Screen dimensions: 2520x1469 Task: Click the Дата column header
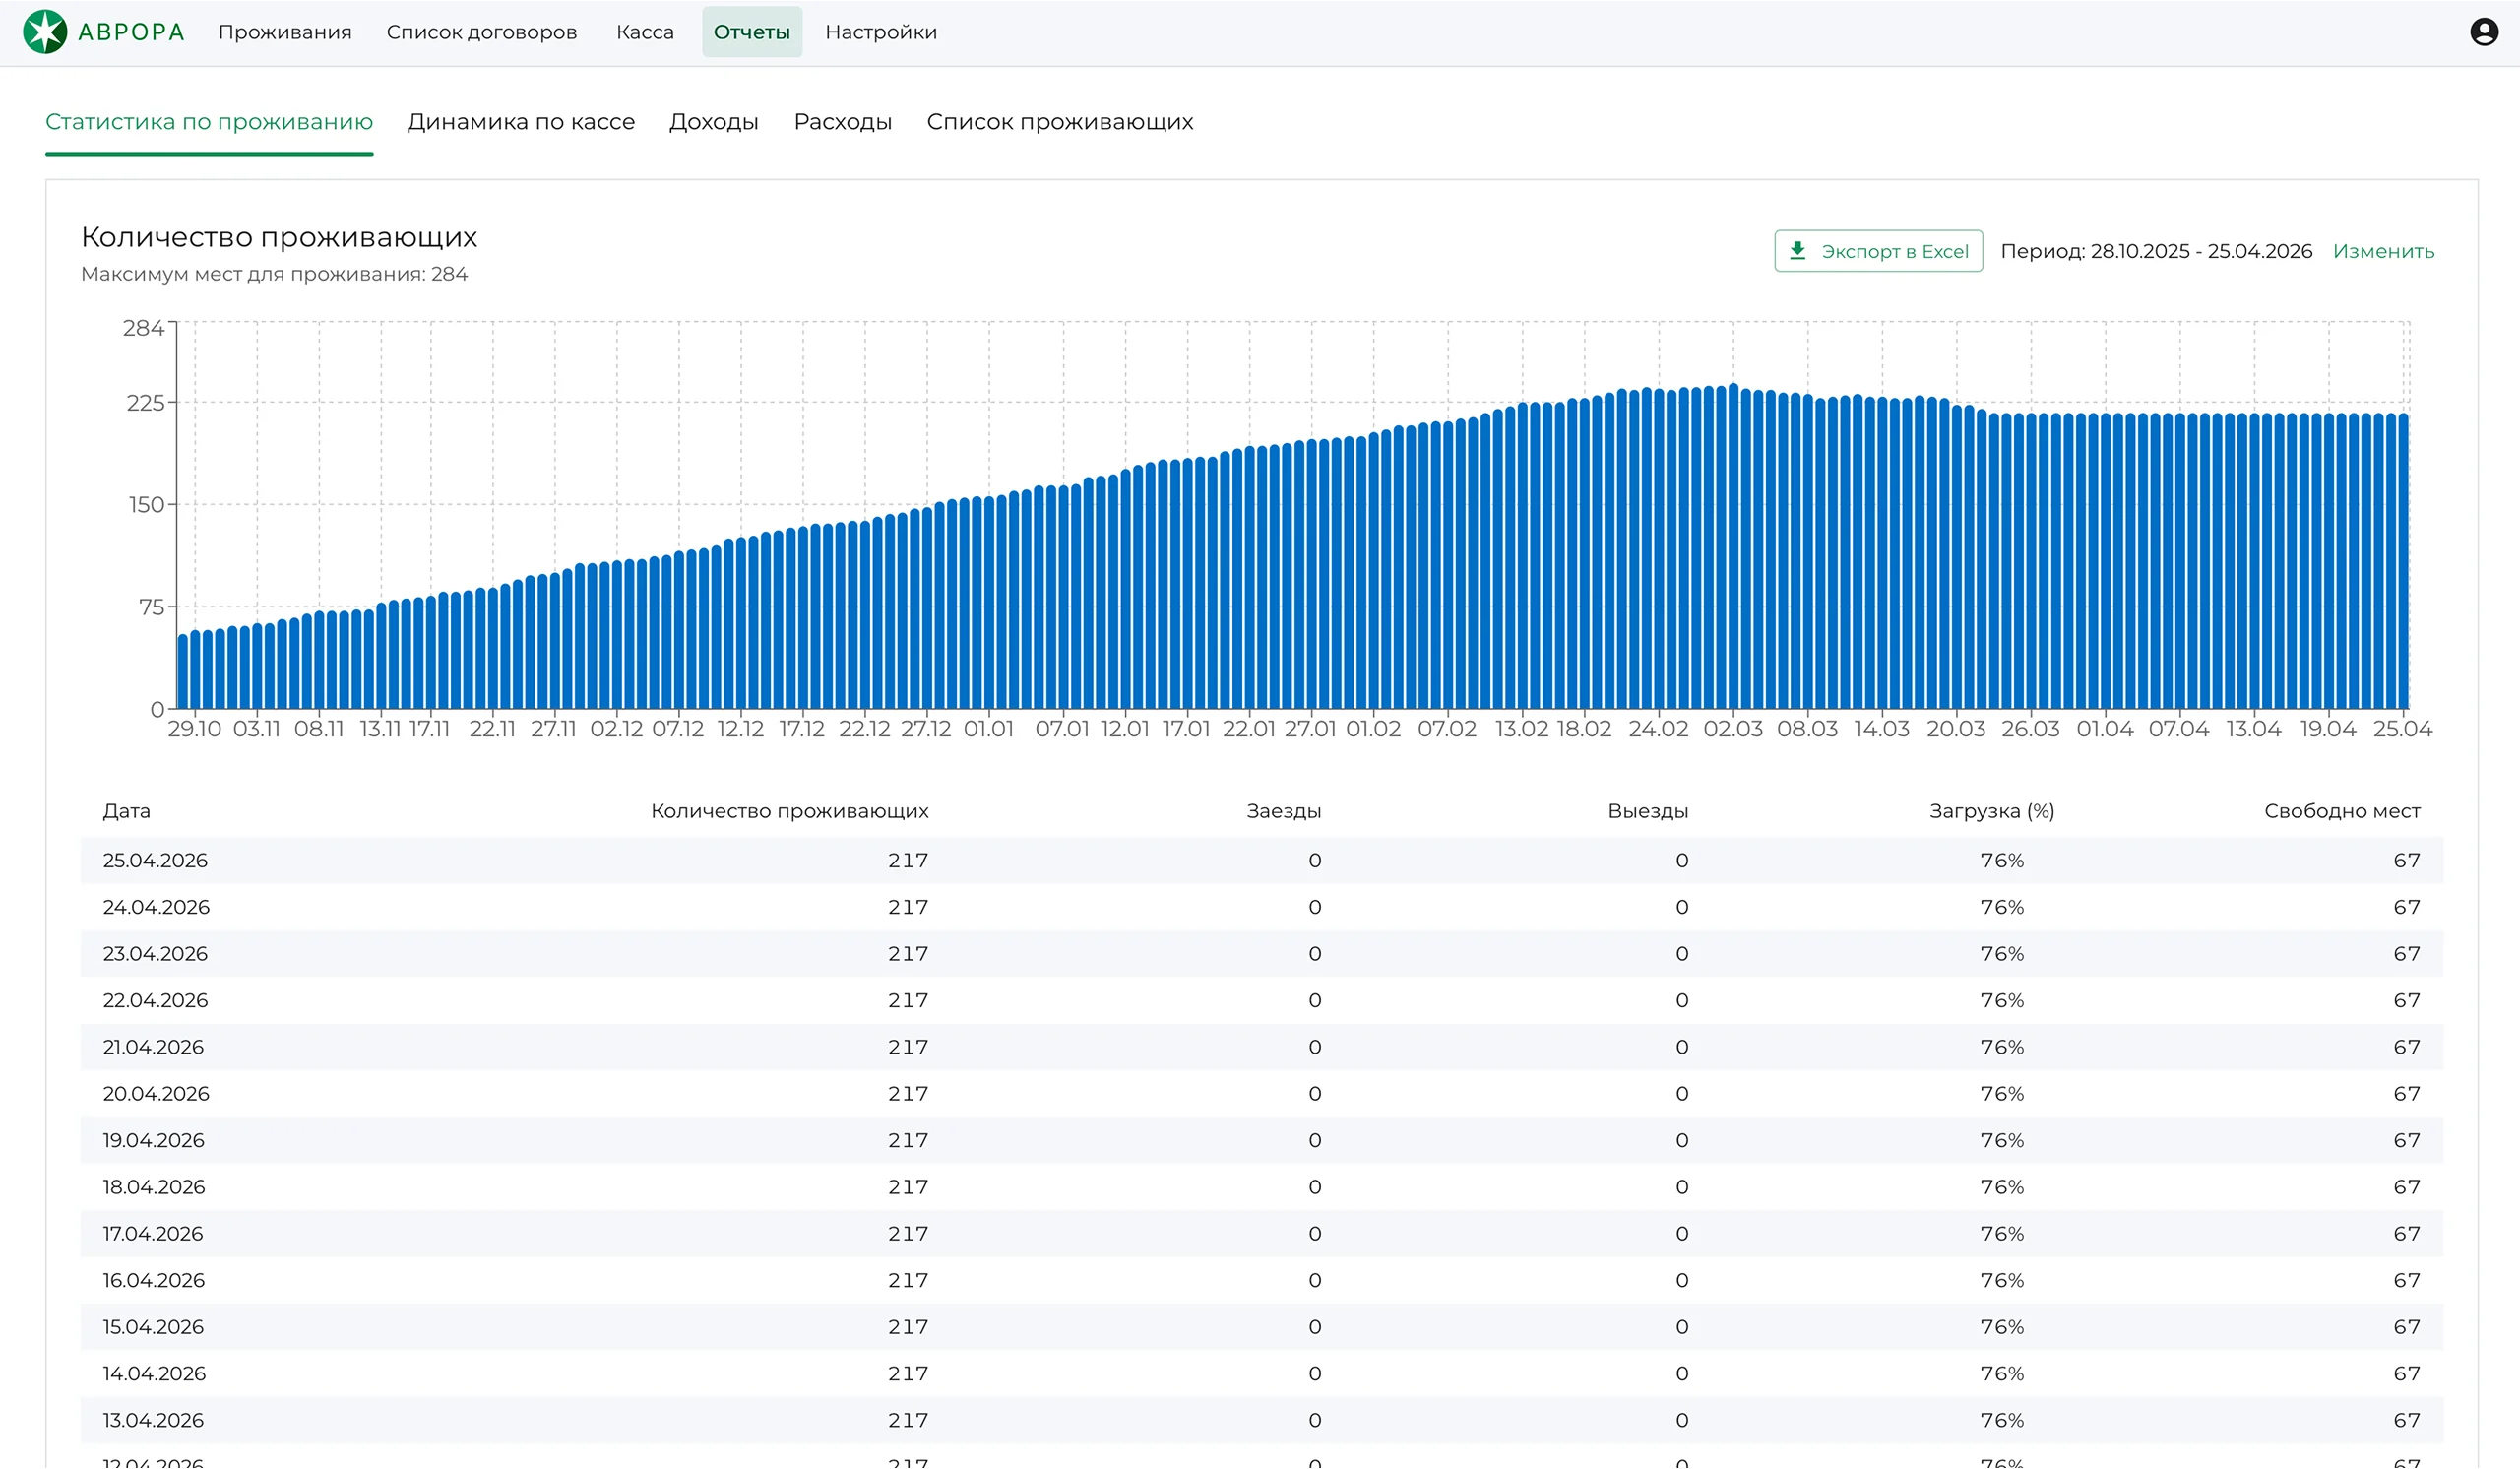tap(127, 811)
